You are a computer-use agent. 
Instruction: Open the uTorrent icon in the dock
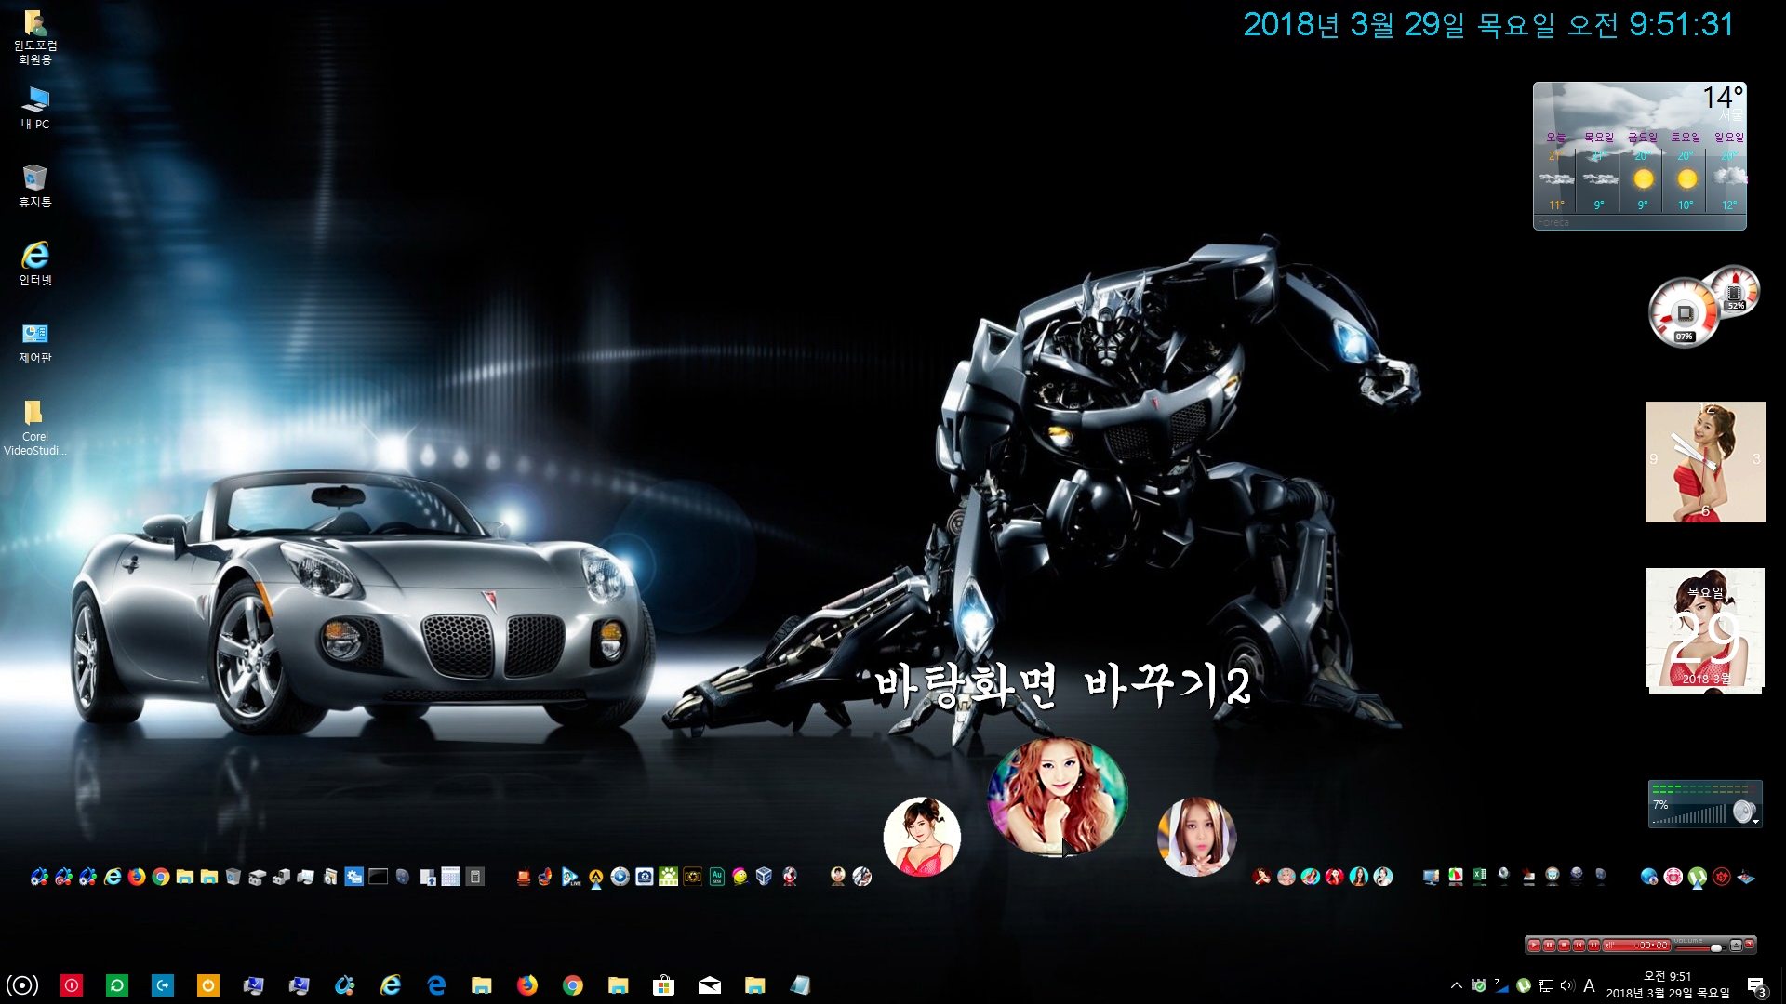point(1698,877)
